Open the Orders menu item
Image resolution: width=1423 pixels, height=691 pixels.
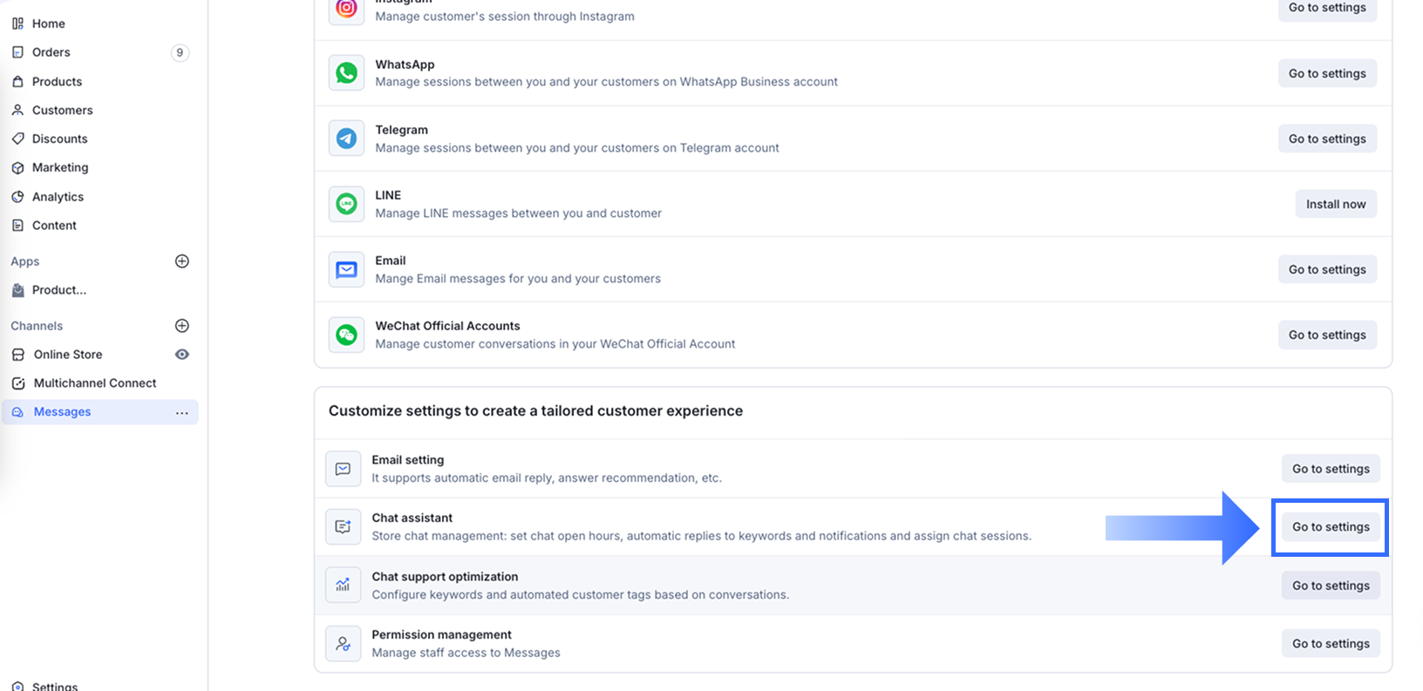click(51, 52)
